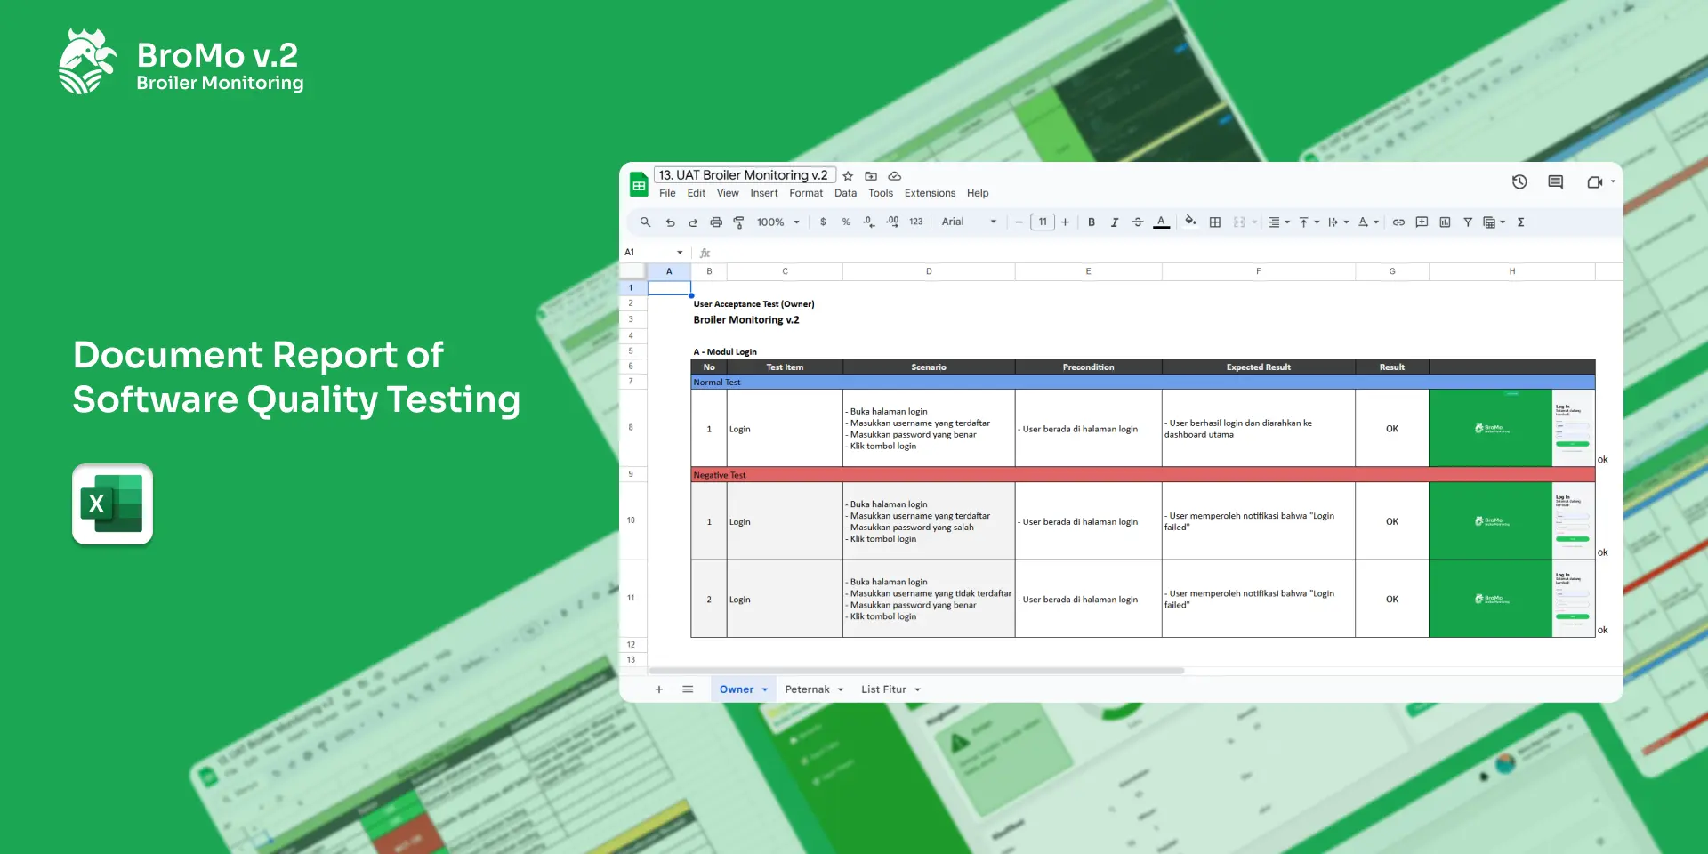Insert a link into the cell

[x=1398, y=222]
